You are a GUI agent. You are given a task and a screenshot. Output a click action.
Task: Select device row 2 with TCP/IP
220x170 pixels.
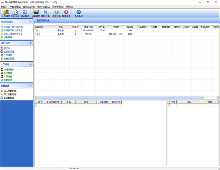coord(88,34)
